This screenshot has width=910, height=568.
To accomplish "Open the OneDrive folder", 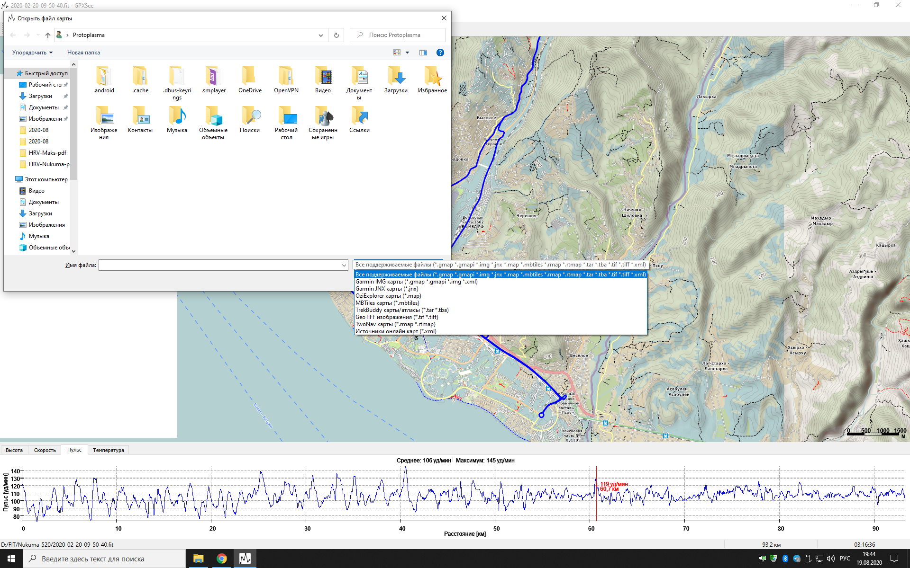I will 250,80.
